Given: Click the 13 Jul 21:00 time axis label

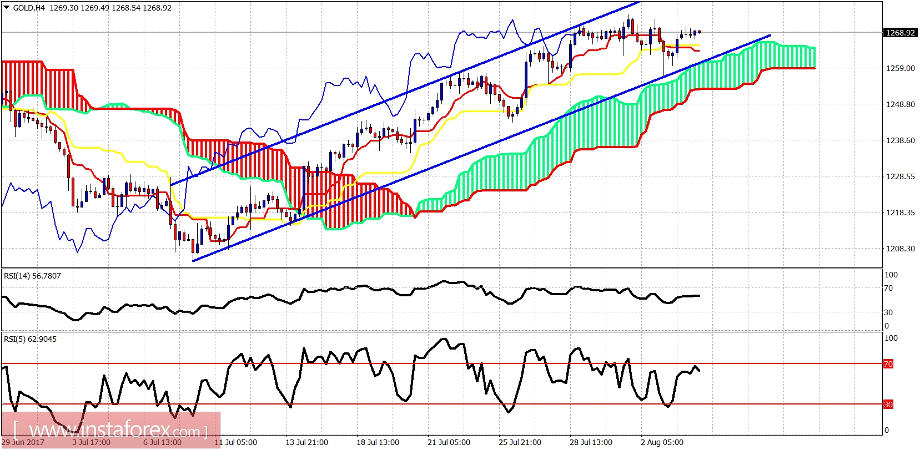Looking at the screenshot, I should pyautogui.click(x=307, y=442).
